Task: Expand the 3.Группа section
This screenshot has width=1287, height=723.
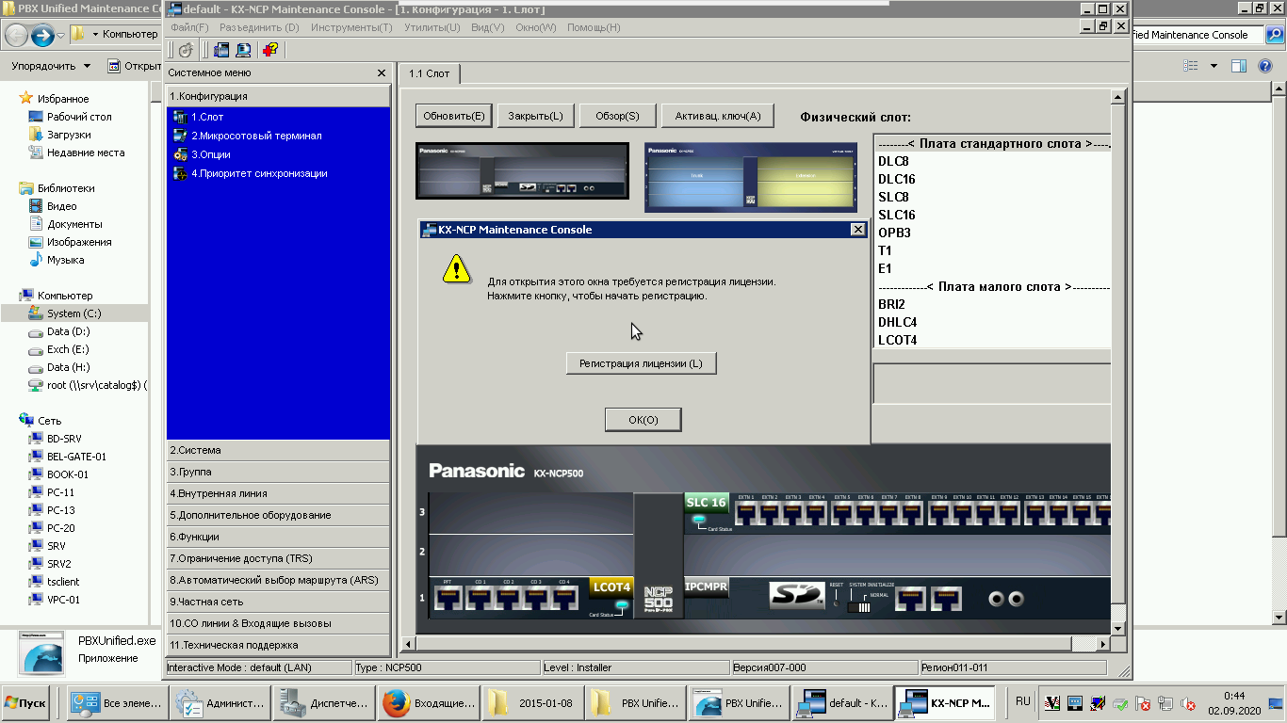Action: tap(278, 472)
